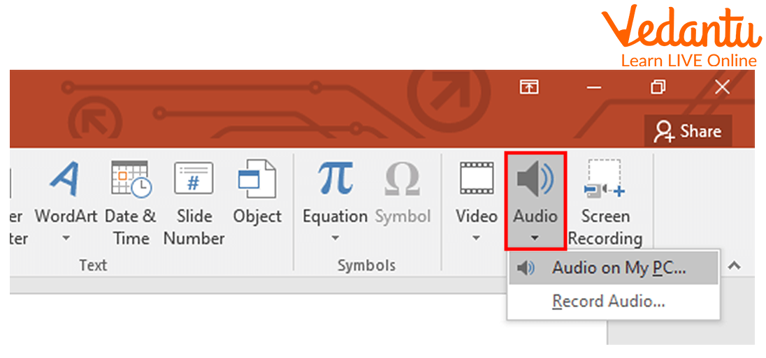Click the Video filmstrip icon
Image resolution: width=766 pixels, height=358 pixels.
point(476,179)
